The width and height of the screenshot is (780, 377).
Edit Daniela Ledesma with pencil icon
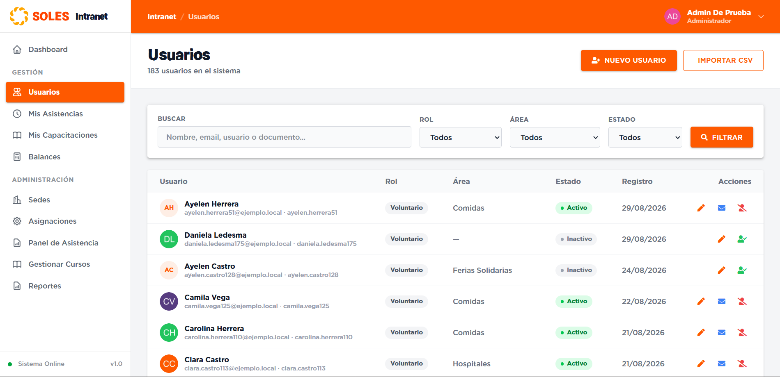coord(722,239)
